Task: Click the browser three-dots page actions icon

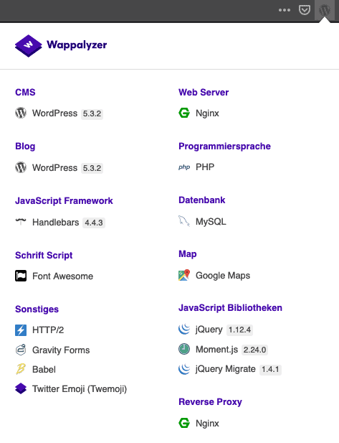Action: pyautogui.click(x=285, y=10)
